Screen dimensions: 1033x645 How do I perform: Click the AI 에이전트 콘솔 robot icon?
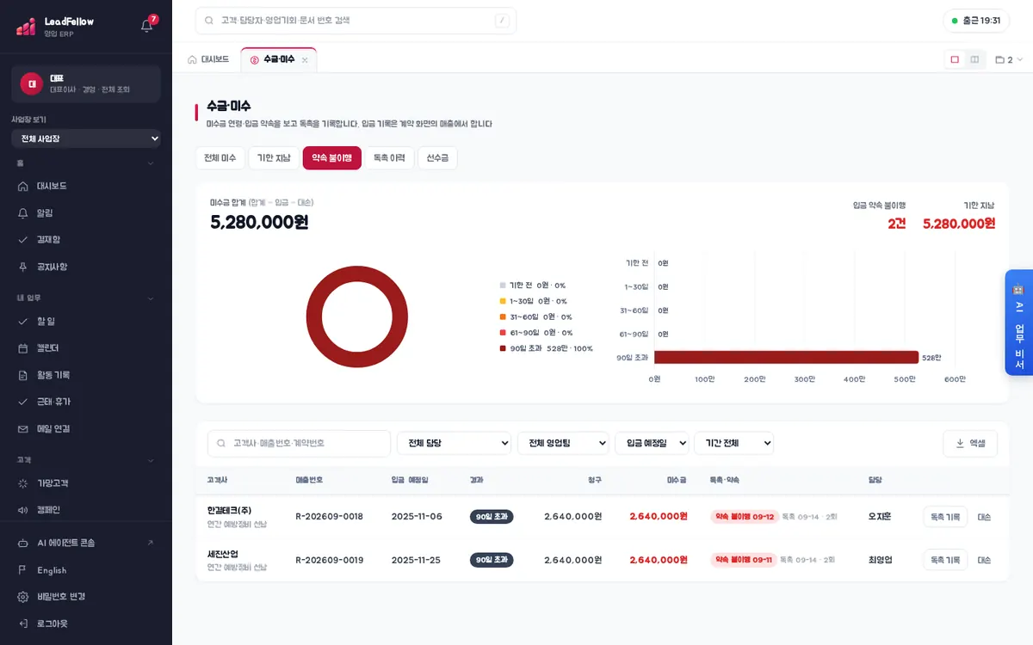[x=23, y=543]
